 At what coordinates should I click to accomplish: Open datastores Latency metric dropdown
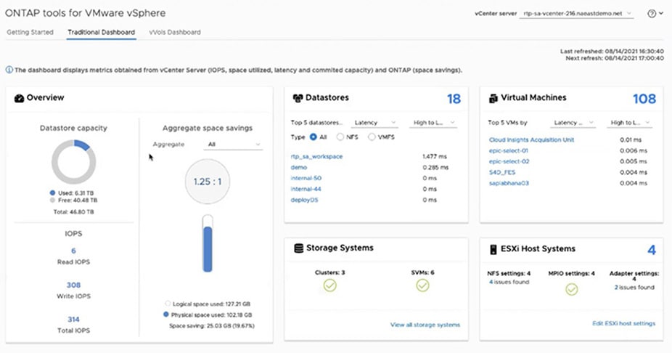pyautogui.click(x=374, y=123)
